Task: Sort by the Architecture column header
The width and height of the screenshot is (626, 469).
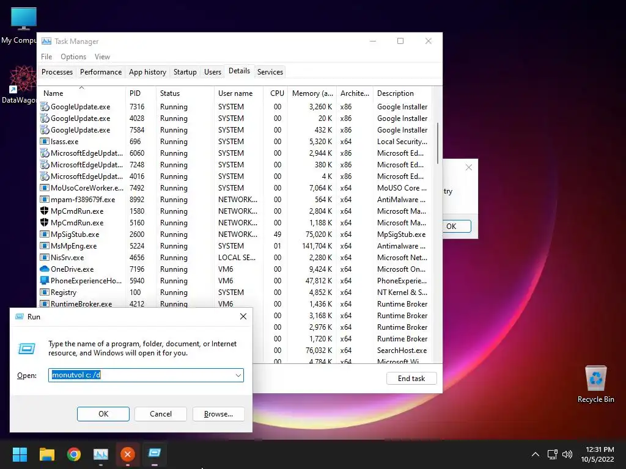Action: click(x=355, y=93)
